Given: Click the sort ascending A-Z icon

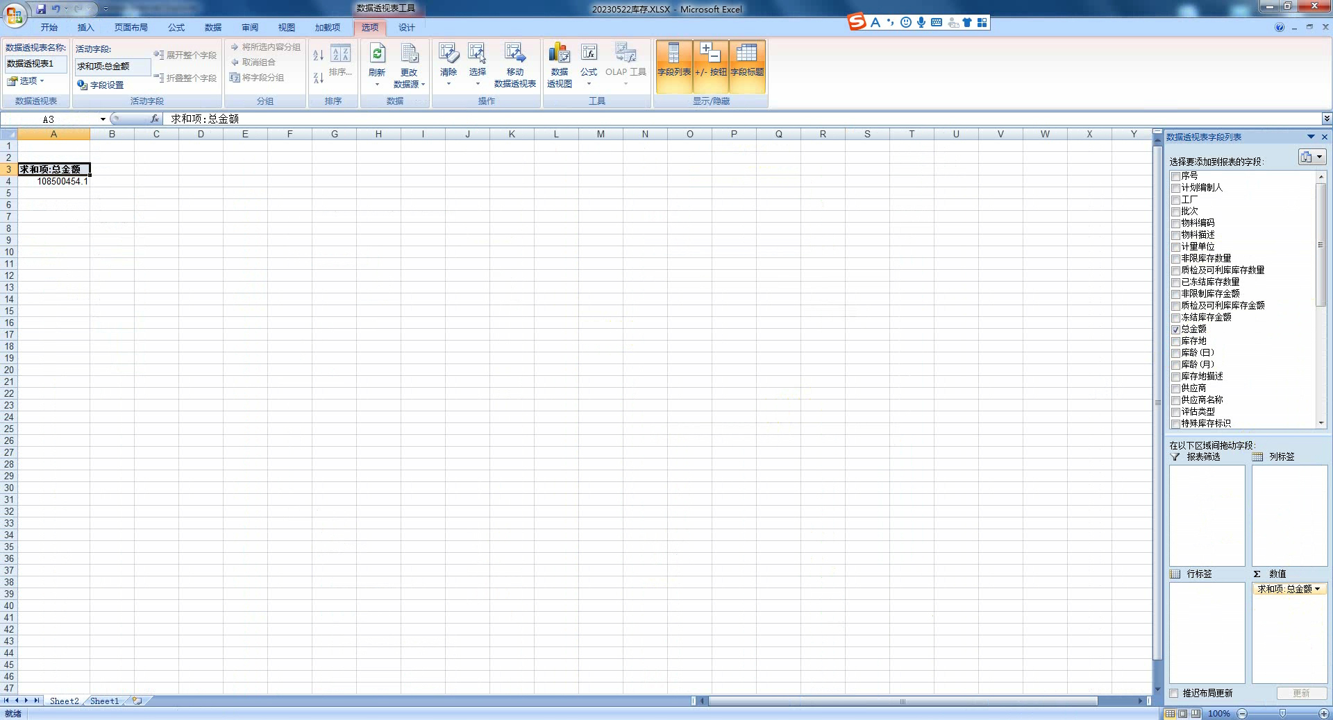Looking at the screenshot, I should (318, 55).
